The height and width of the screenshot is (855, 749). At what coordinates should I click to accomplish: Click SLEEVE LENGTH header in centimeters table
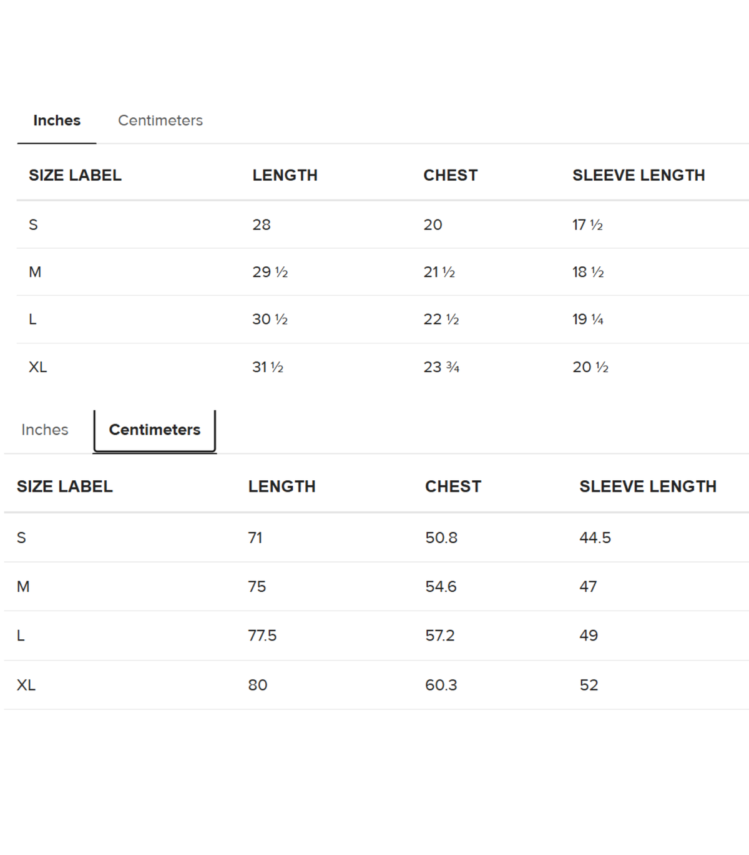[x=648, y=486]
